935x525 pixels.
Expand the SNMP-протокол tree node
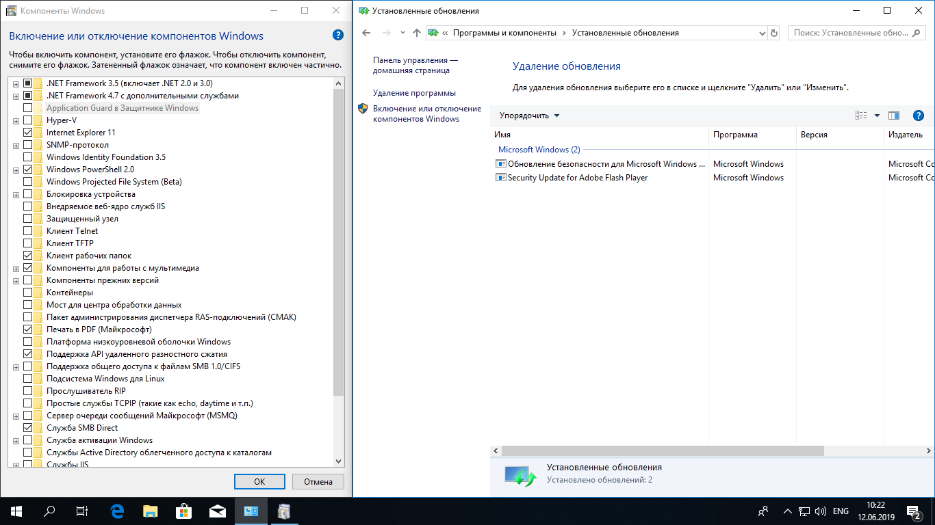(16, 145)
